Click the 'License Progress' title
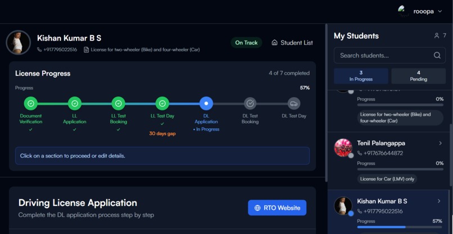The width and height of the screenshot is (453, 234). tap(43, 74)
